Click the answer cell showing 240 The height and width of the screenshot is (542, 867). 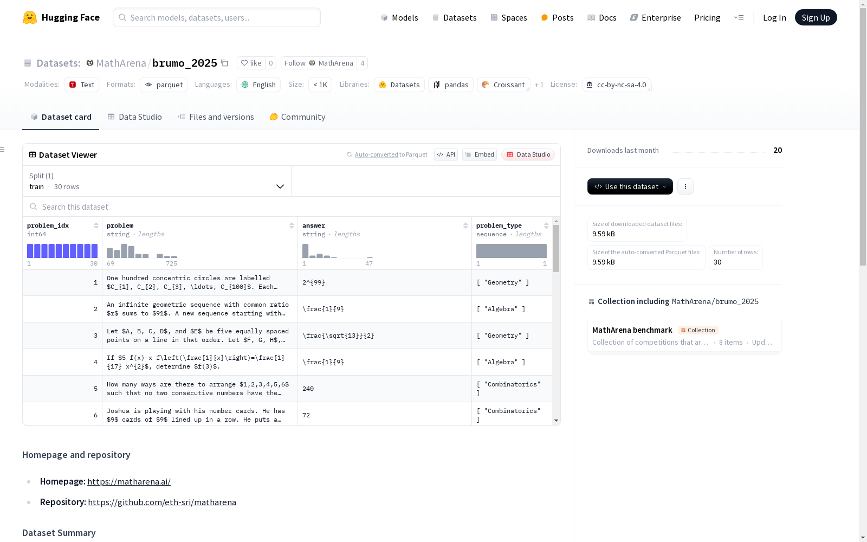coord(385,389)
